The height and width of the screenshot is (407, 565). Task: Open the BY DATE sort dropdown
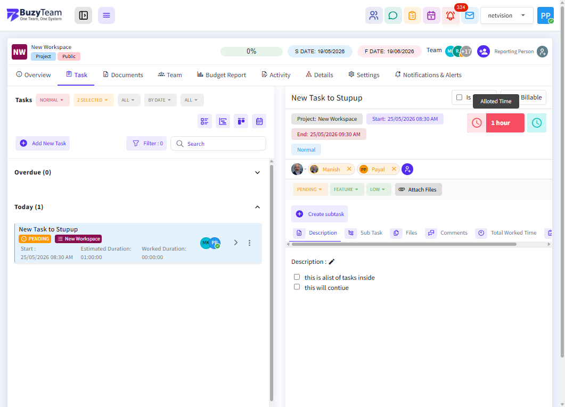(160, 100)
